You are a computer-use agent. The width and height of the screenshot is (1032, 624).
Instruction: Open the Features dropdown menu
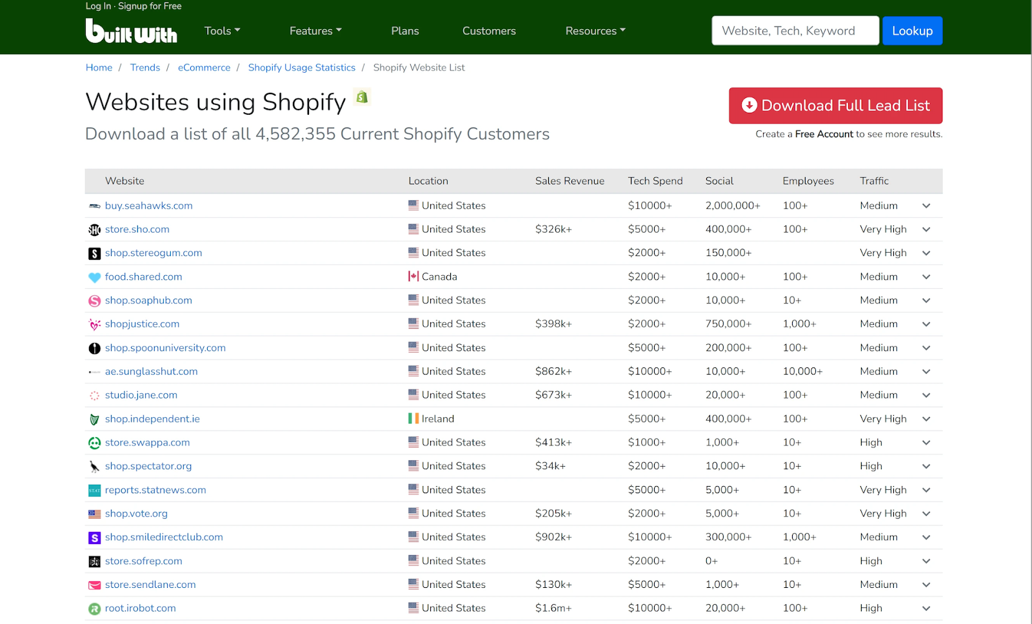point(315,30)
